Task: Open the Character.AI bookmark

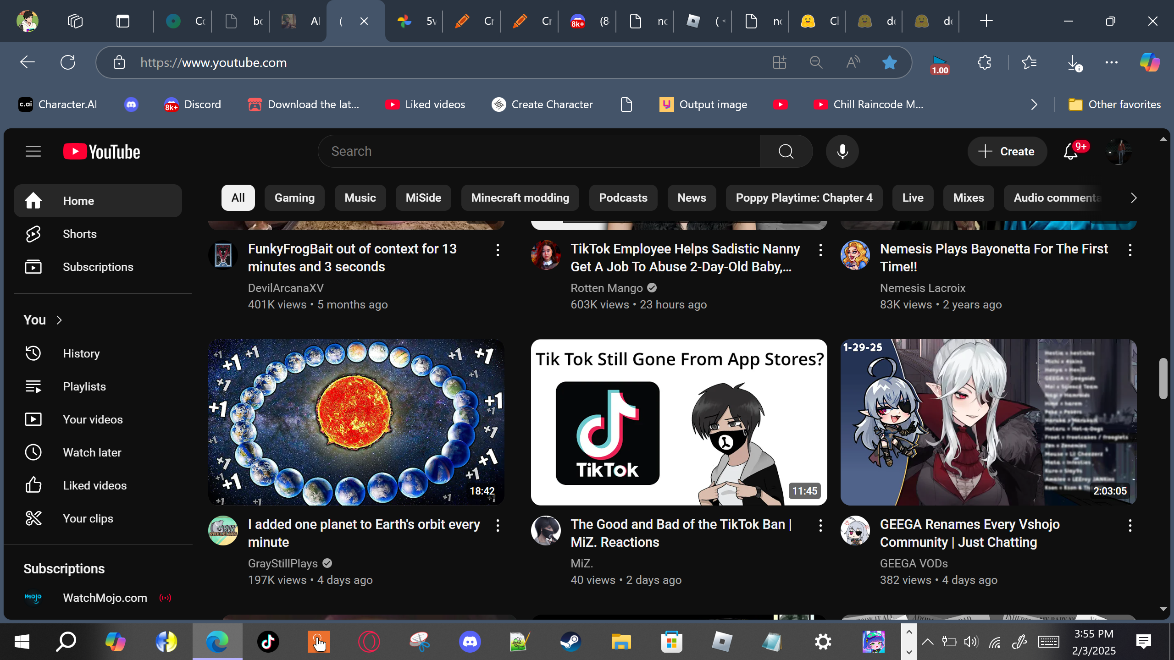Action: [58, 104]
